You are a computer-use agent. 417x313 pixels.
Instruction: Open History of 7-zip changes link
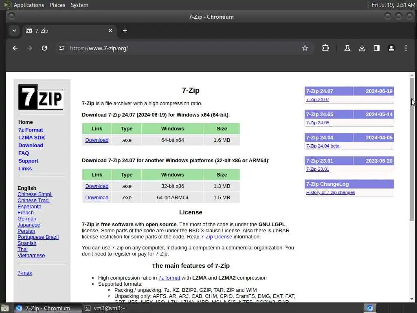tap(331, 192)
